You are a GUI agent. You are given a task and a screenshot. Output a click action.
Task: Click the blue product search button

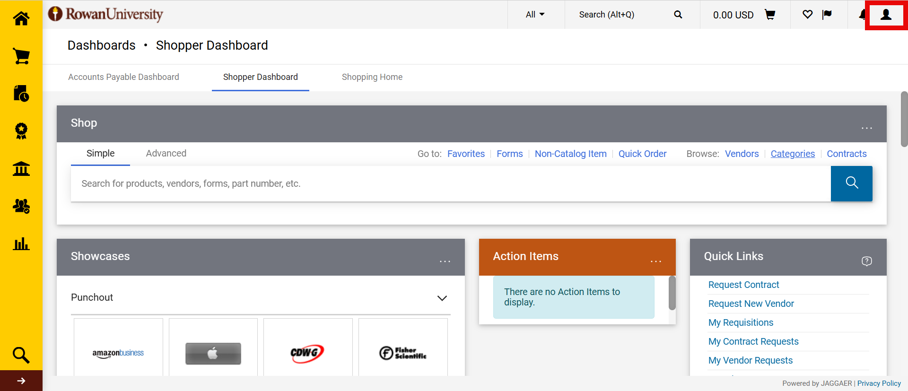(x=851, y=183)
